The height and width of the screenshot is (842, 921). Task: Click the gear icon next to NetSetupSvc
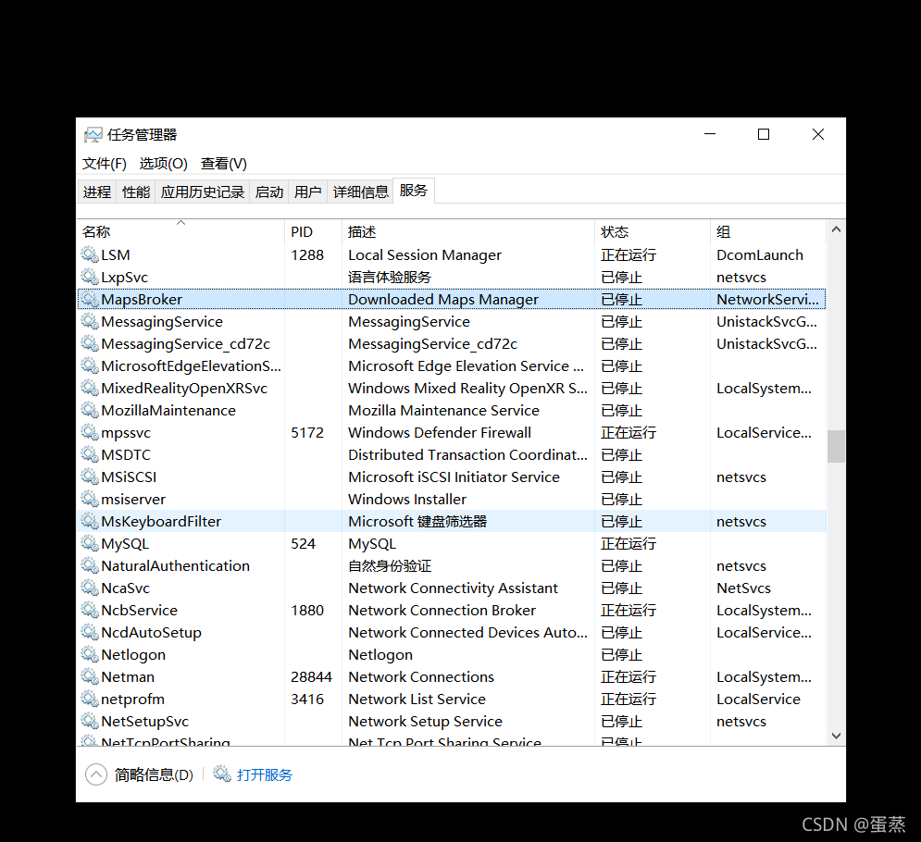(90, 721)
